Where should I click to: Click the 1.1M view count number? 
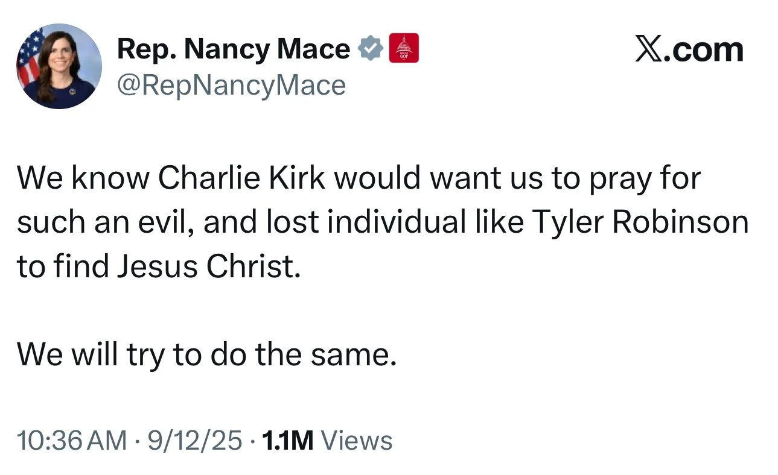click(284, 440)
